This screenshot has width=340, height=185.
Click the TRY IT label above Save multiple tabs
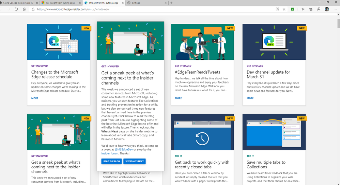[250, 156]
